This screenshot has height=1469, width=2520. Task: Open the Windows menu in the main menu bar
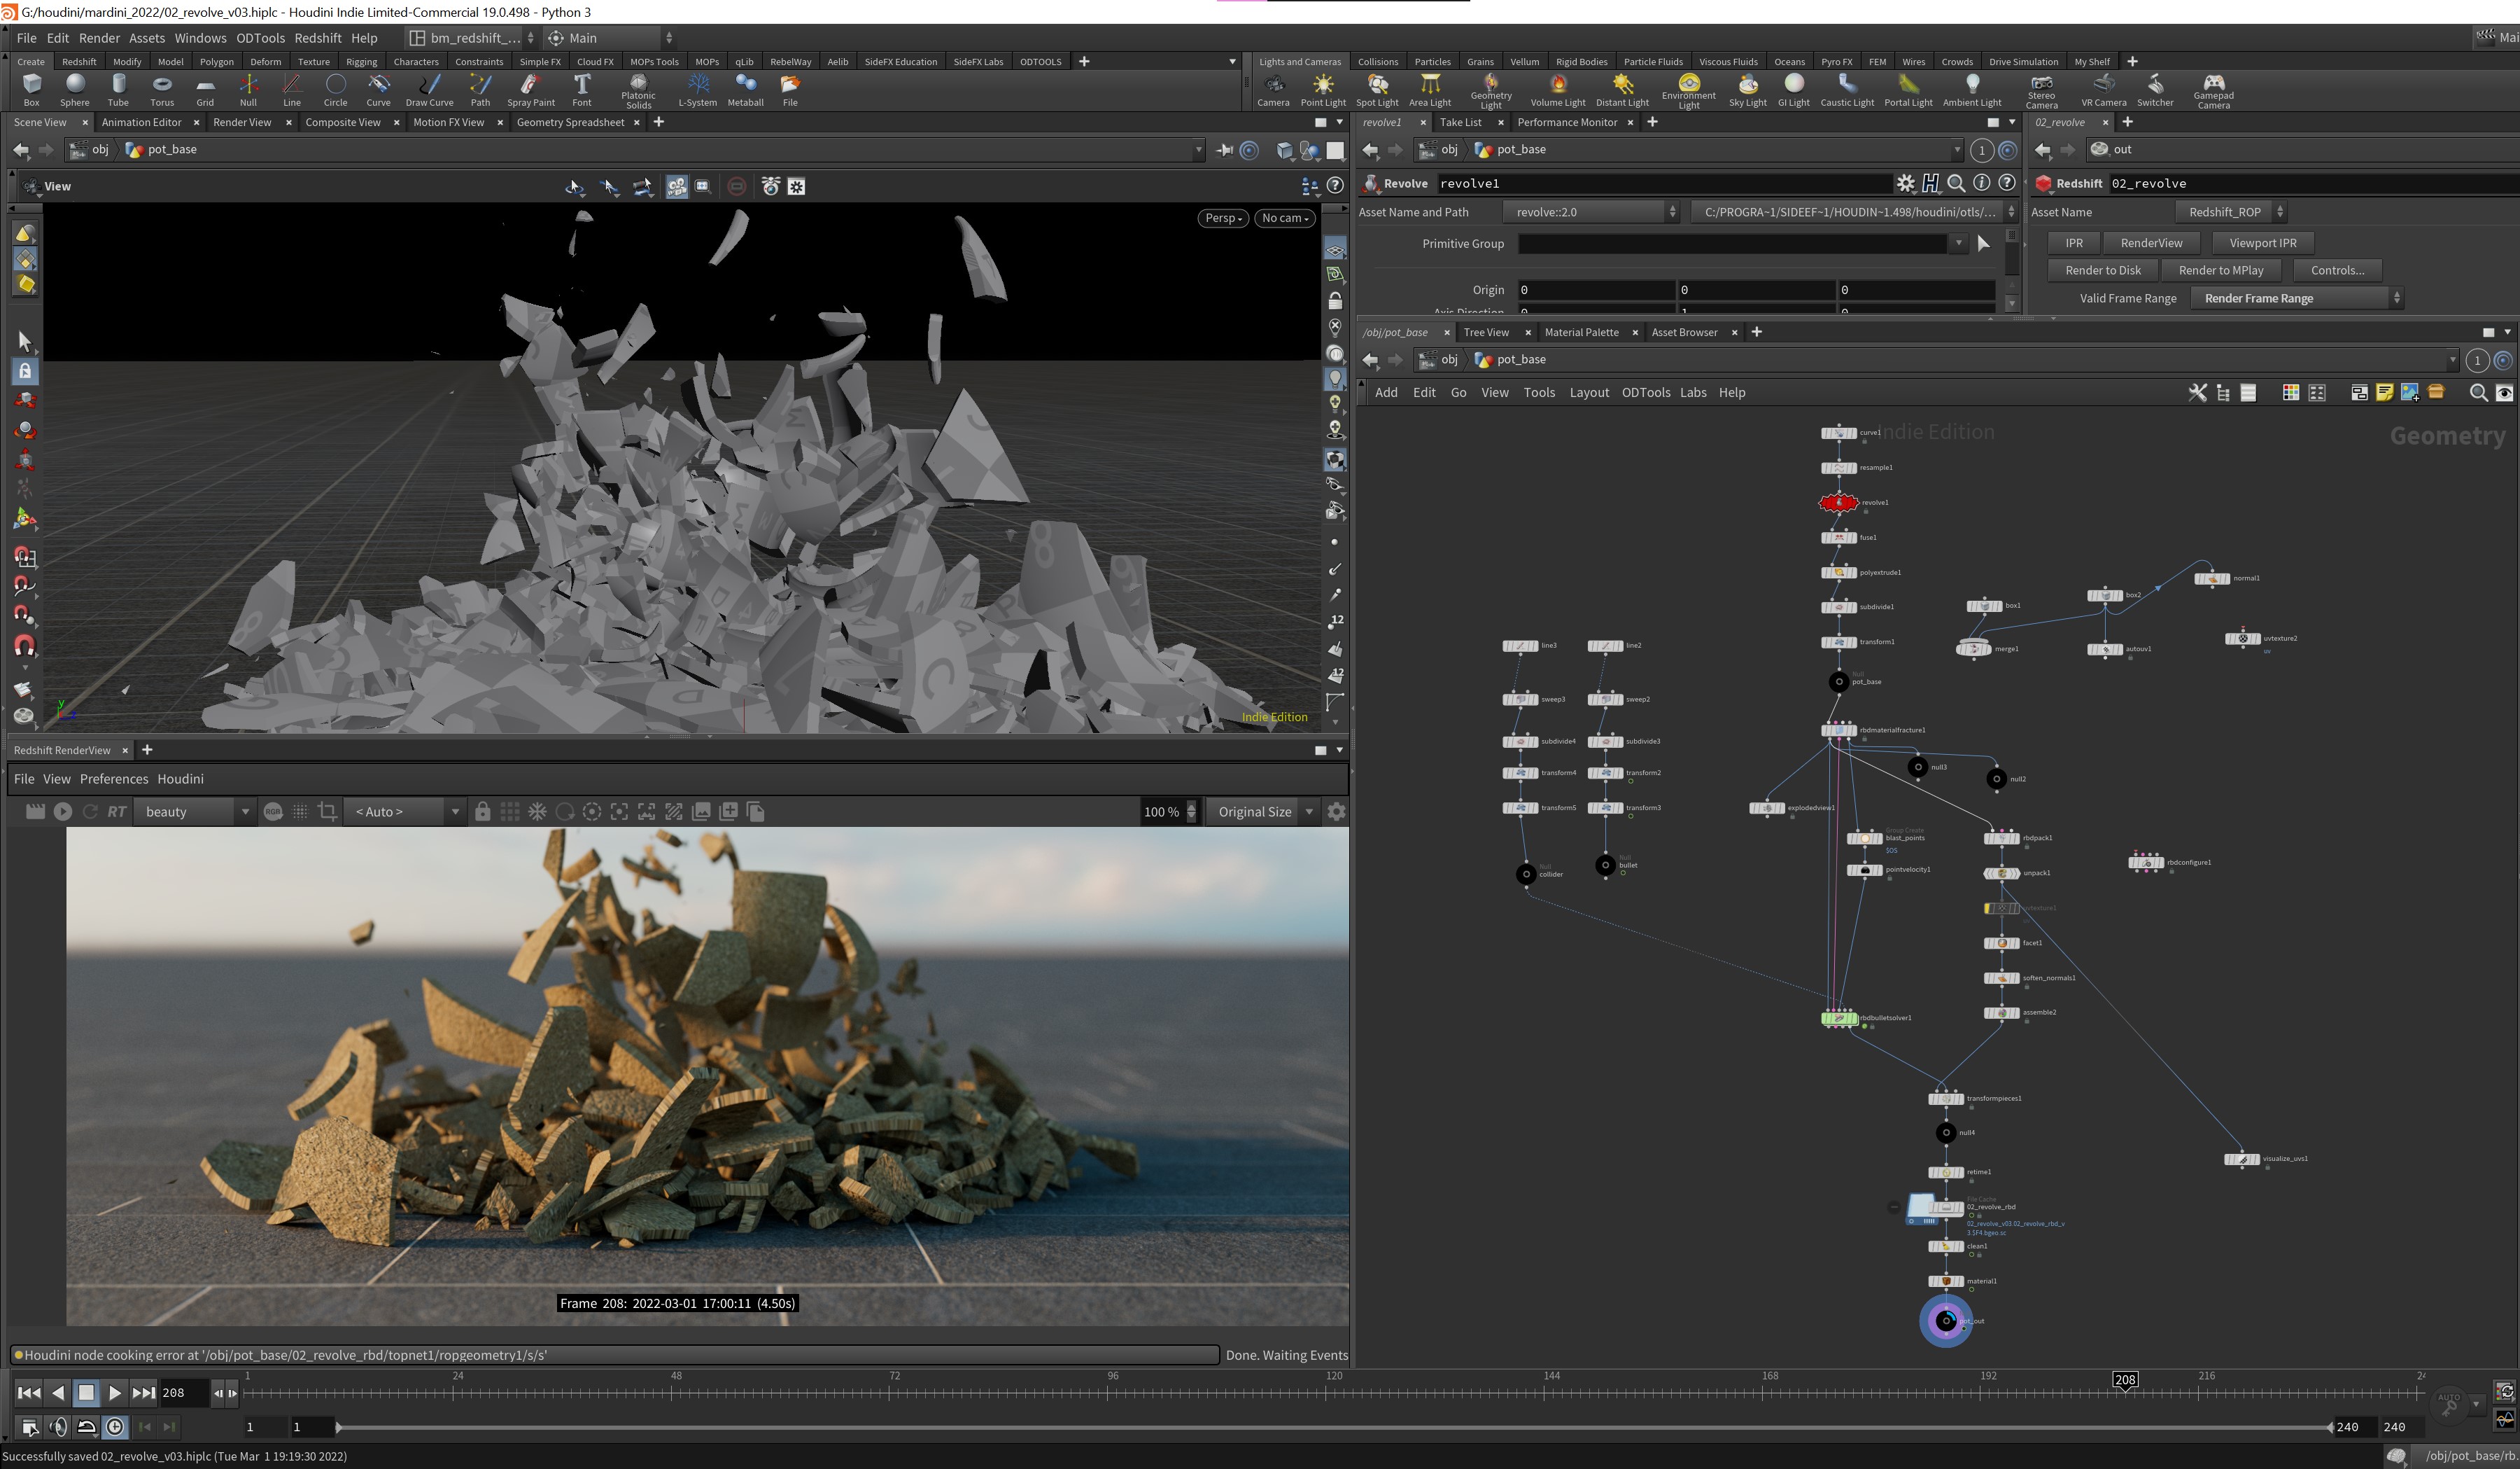click(200, 38)
